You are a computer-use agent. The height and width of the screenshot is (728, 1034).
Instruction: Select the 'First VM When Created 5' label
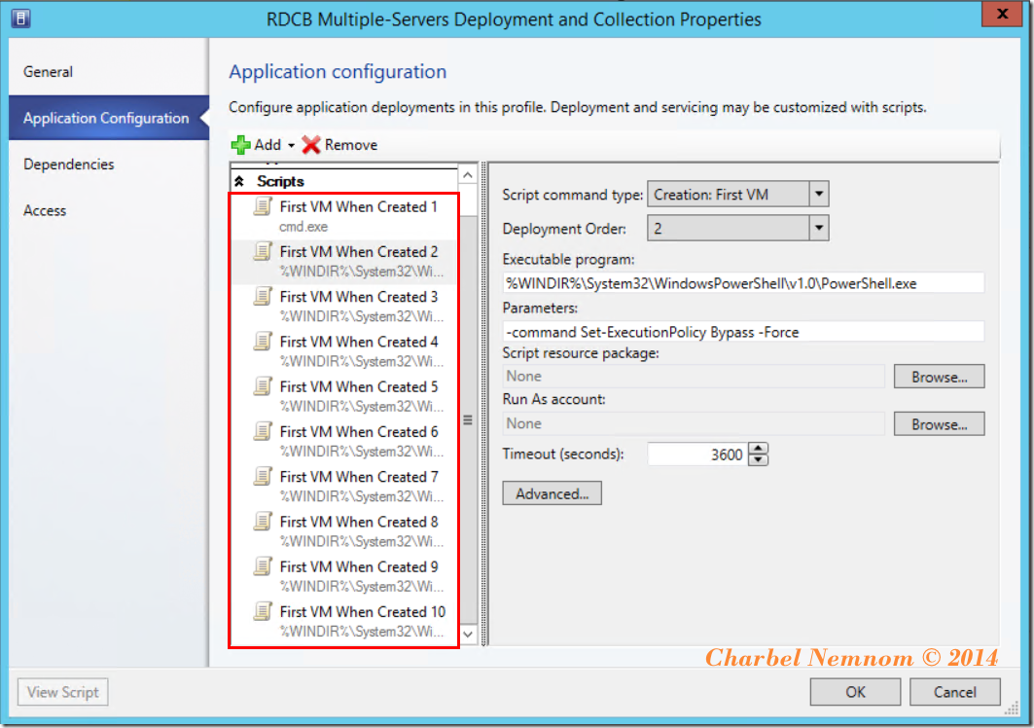point(358,386)
